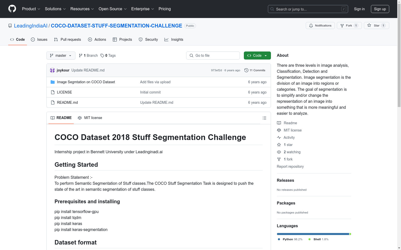Open the Image Segmtation on COCO Dataset folder
Screen dimensions: 401x250
(86, 82)
